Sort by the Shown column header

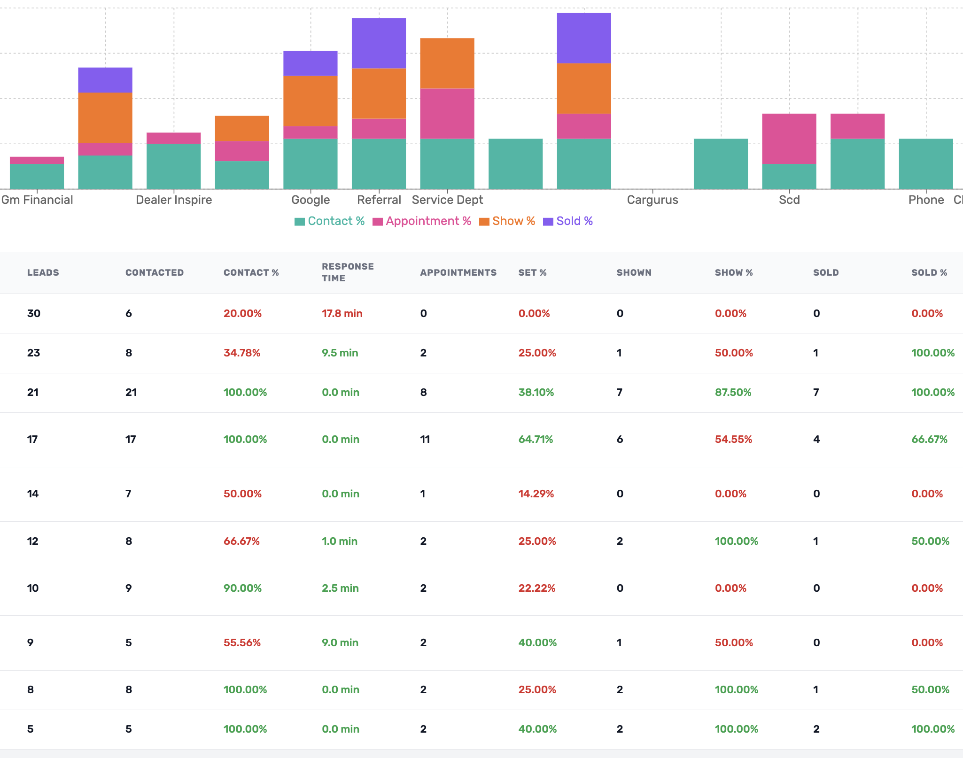point(634,272)
